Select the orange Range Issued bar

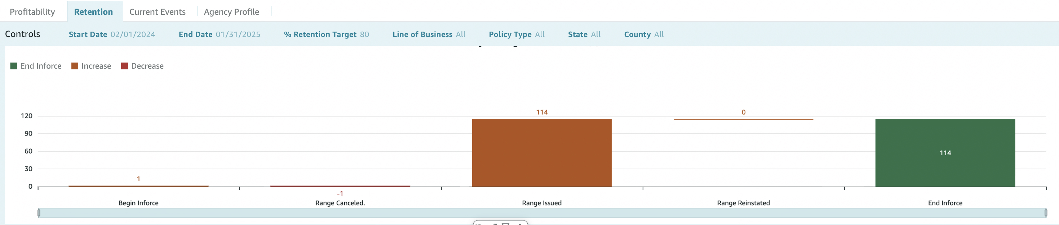(x=541, y=153)
